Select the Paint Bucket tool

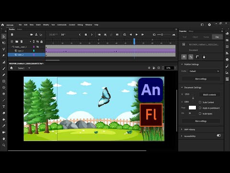pyautogui.click(x=4, y=120)
